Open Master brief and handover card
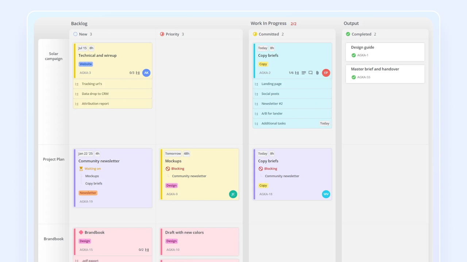 point(385,74)
